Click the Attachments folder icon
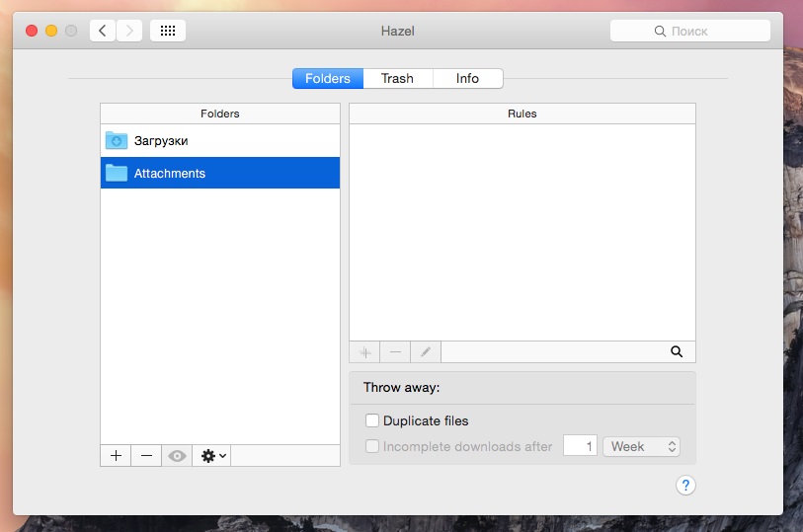803x532 pixels. (117, 173)
